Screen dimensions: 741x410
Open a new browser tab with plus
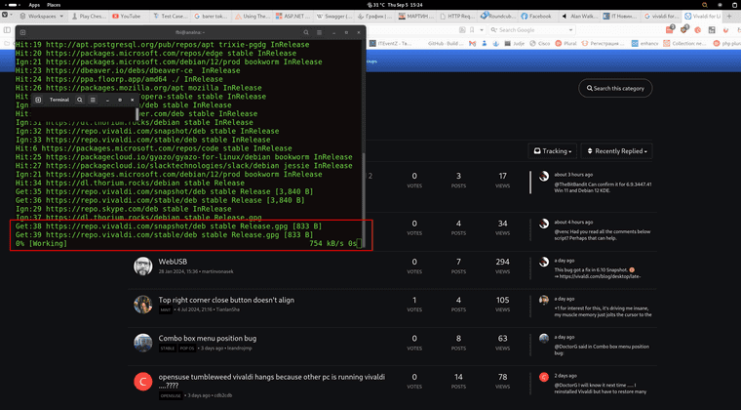click(729, 16)
